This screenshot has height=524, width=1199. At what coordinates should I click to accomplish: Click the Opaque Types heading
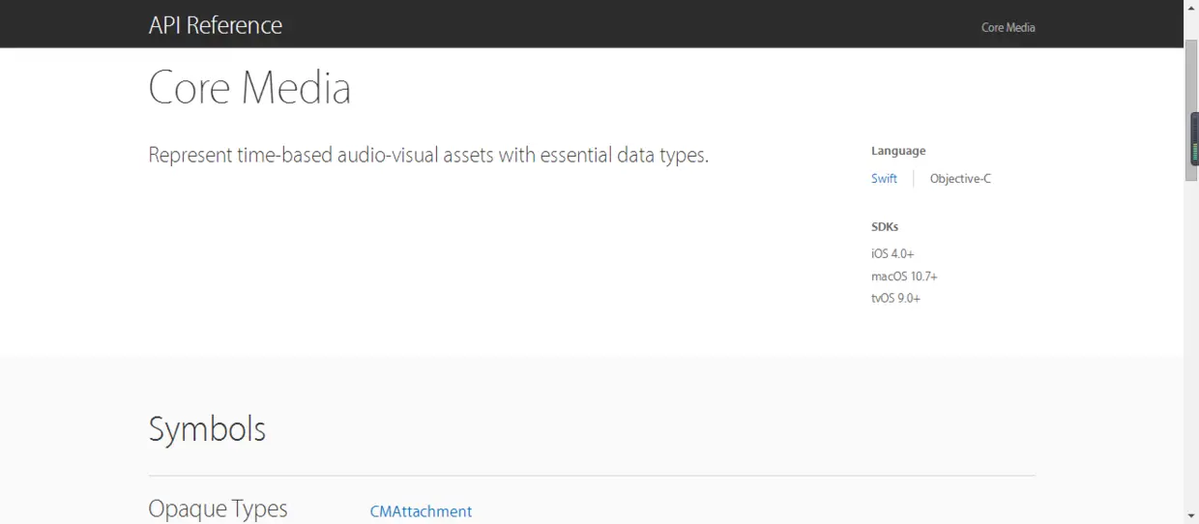(218, 509)
